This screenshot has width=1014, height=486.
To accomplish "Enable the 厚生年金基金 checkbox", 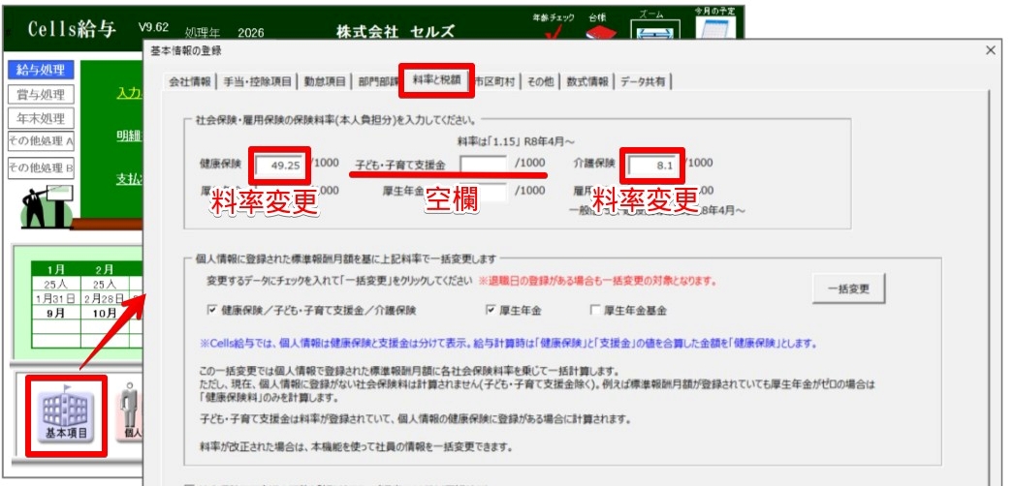I will [x=595, y=311].
